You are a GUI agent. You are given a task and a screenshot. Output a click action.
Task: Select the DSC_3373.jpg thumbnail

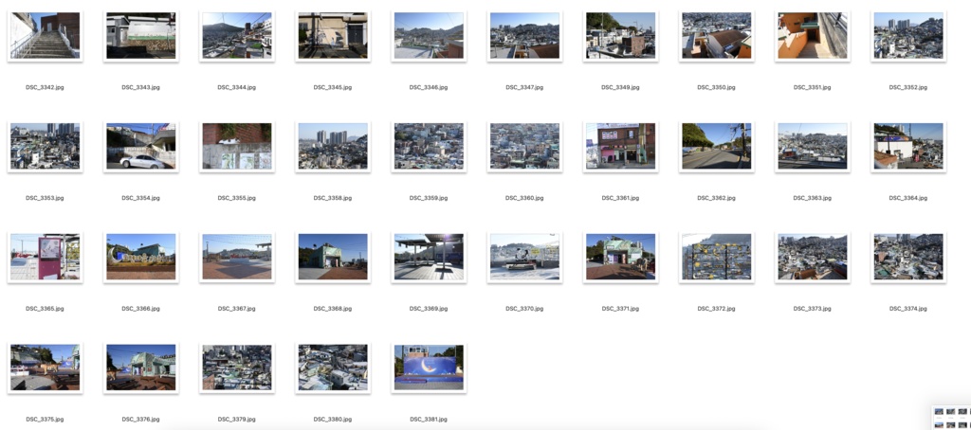pyautogui.click(x=813, y=257)
